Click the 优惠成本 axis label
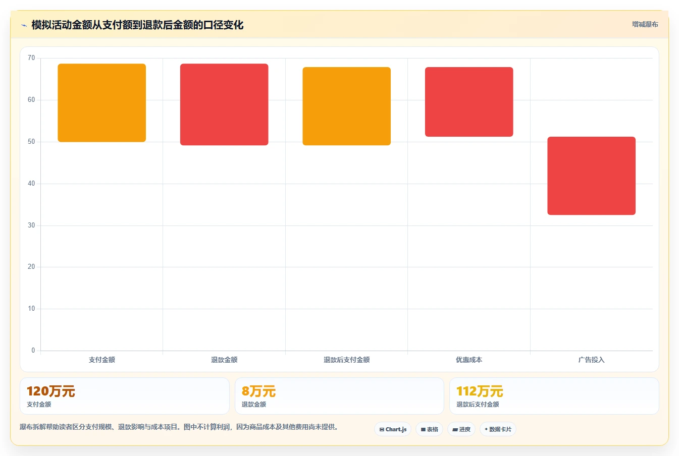 pyautogui.click(x=469, y=360)
